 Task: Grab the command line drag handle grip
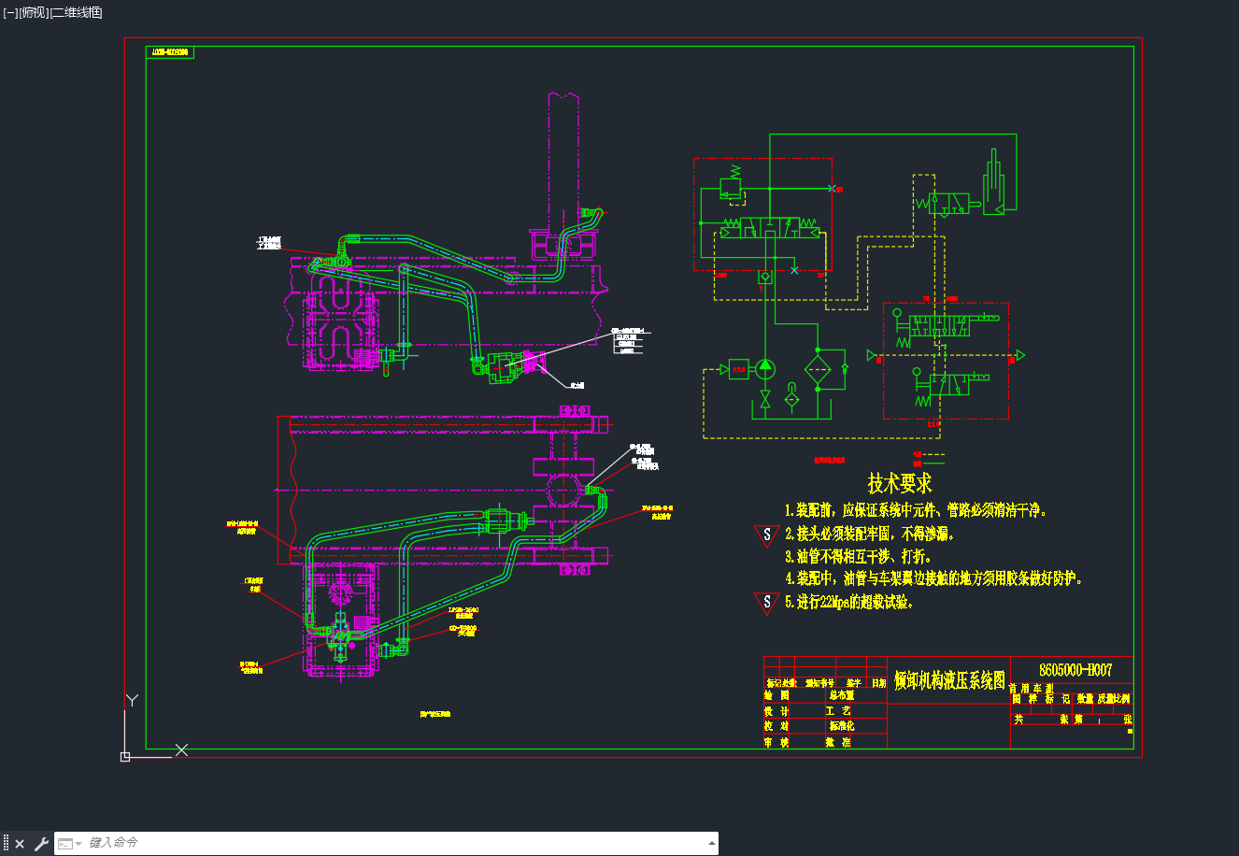pos(6,843)
